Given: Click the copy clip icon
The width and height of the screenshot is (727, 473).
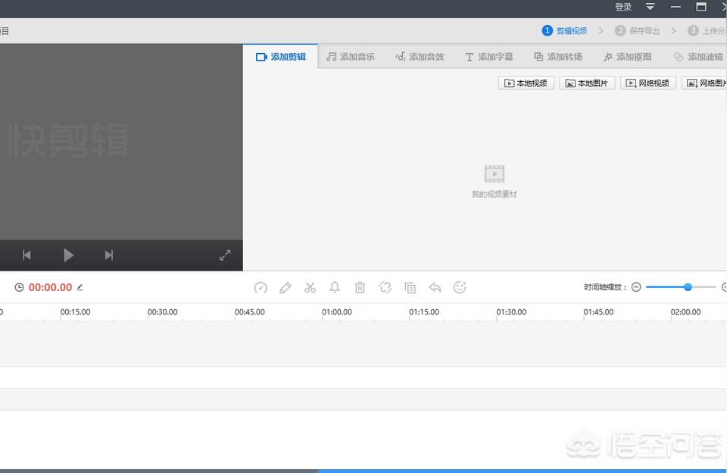Looking at the screenshot, I should (410, 288).
